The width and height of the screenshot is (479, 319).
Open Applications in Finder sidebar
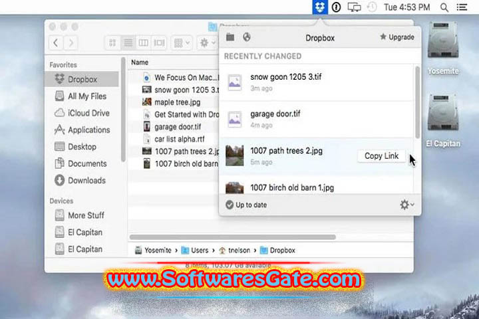(82, 130)
